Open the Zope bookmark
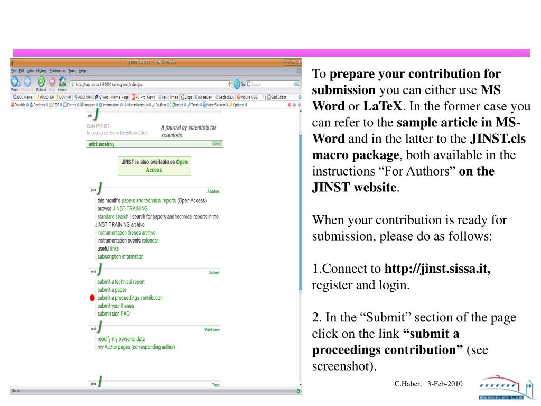The width and height of the screenshot is (541, 406). coord(186,97)
